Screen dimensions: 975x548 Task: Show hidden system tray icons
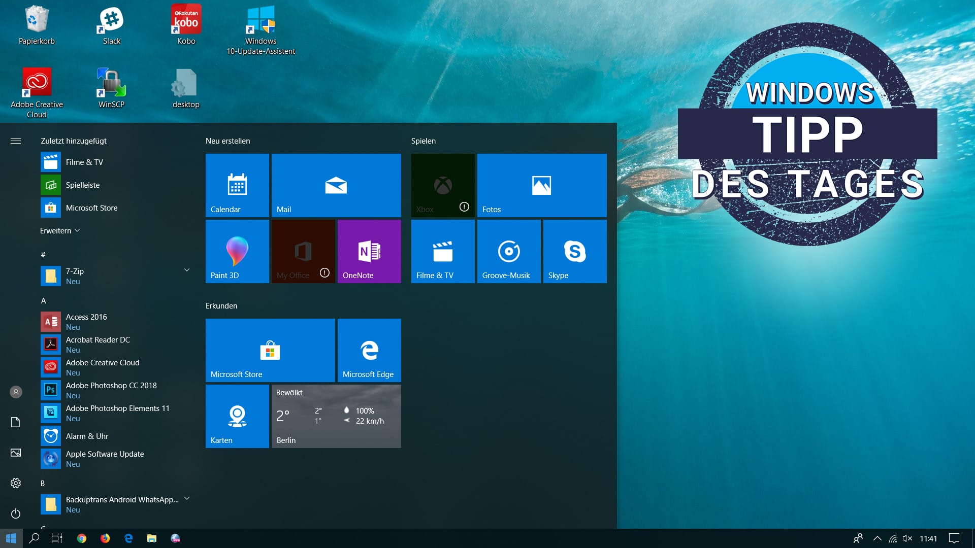877,538
